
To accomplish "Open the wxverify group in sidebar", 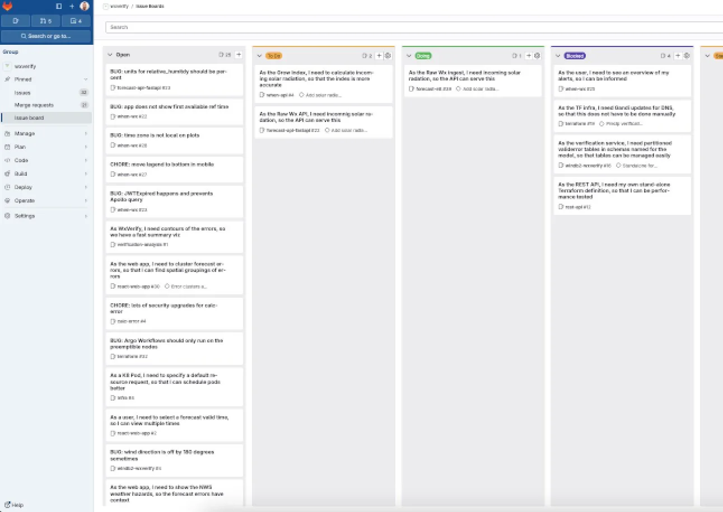I will 46,66.
